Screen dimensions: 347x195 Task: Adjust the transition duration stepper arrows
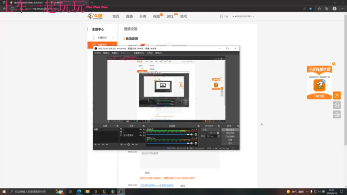pos(219,136)
